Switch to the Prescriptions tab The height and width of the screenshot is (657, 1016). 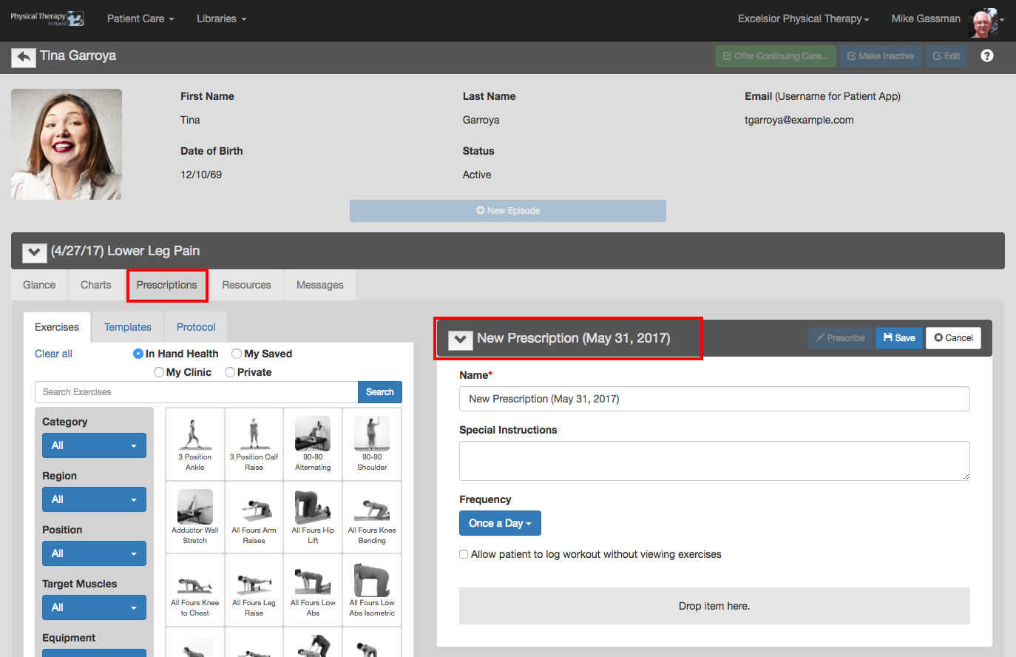(x=167, y=285)
